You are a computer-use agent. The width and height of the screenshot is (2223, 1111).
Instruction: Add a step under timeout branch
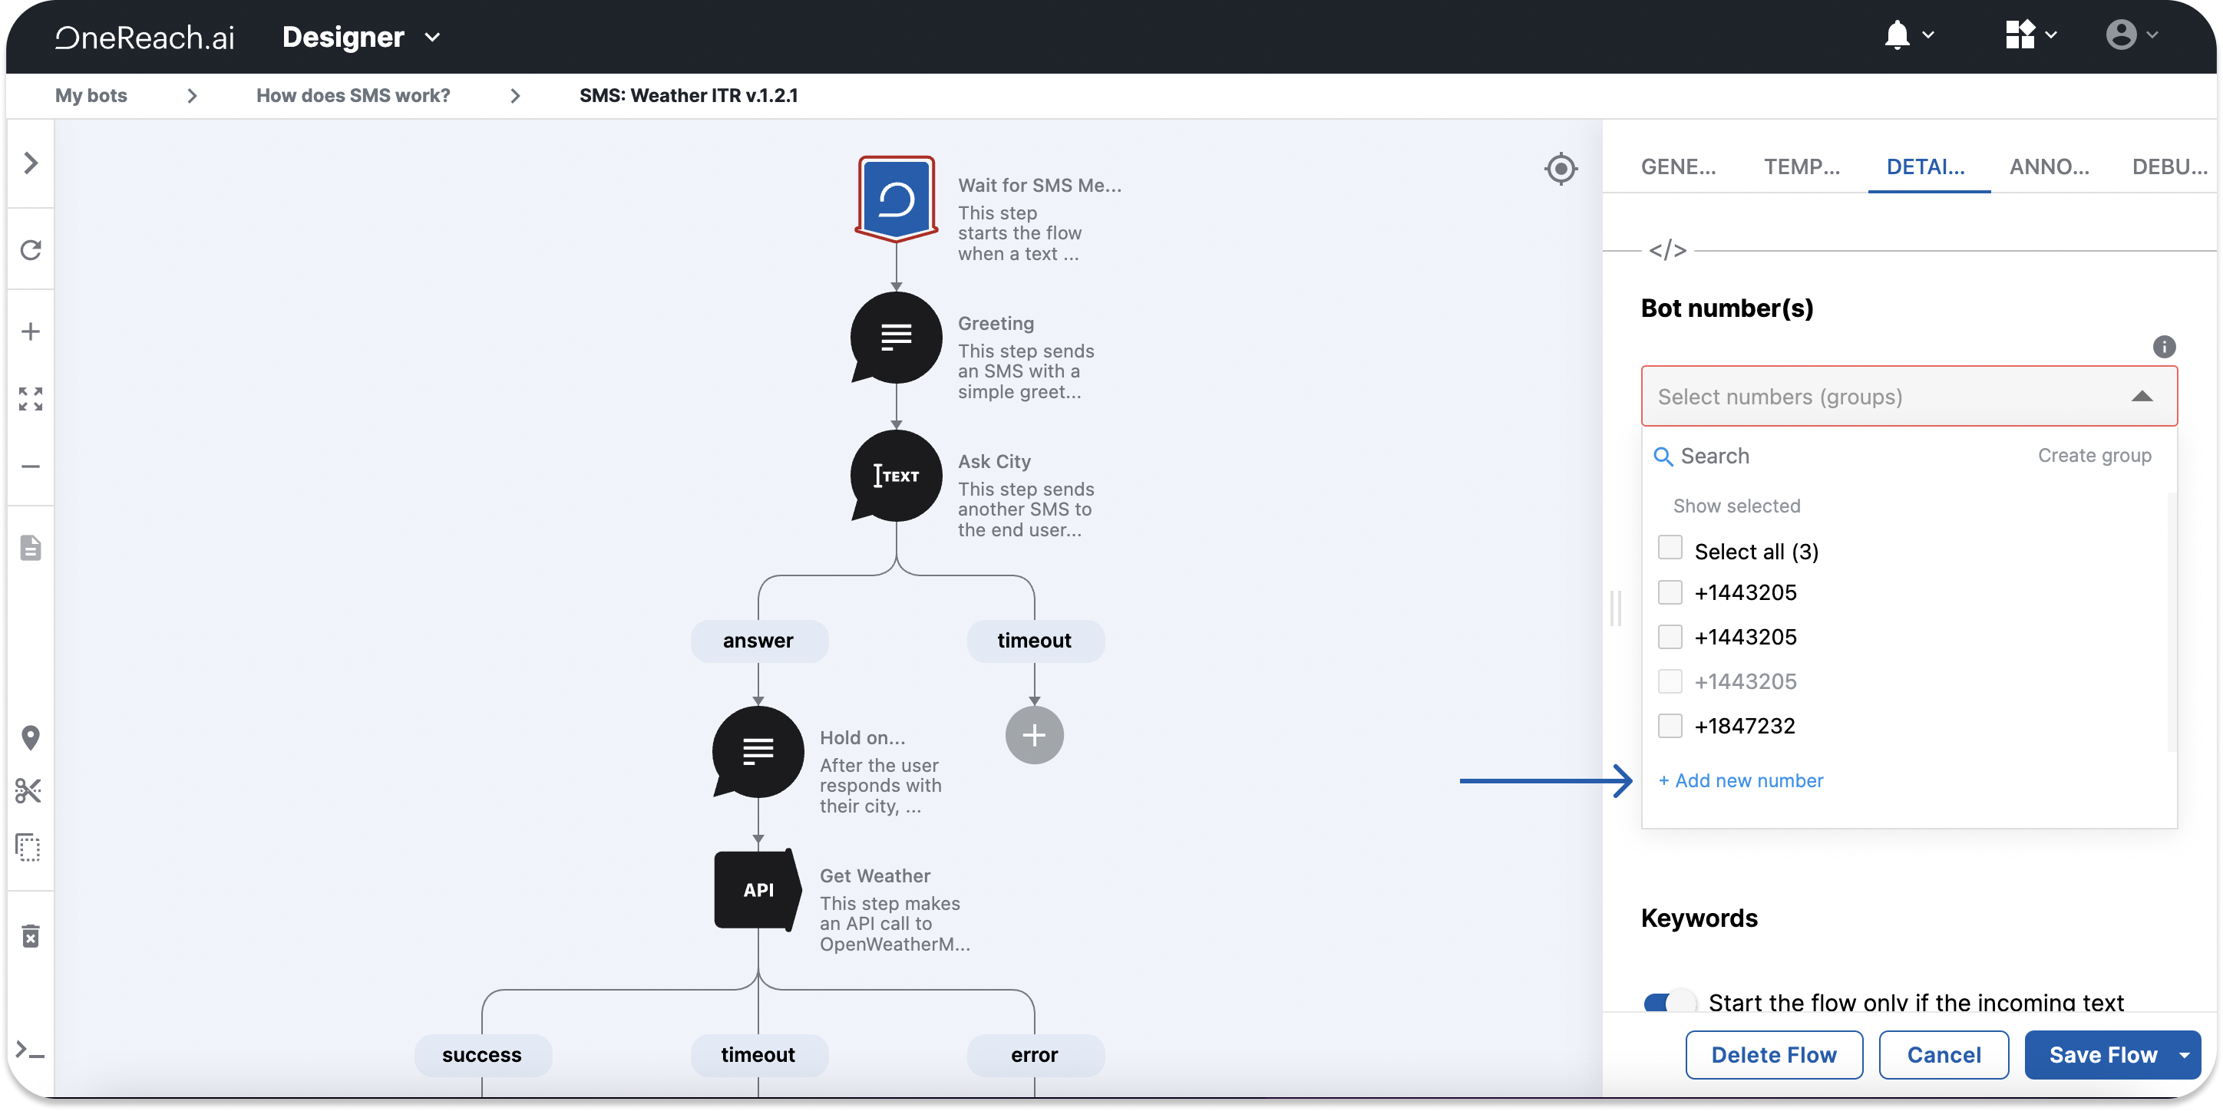[x=1034, y=735]
